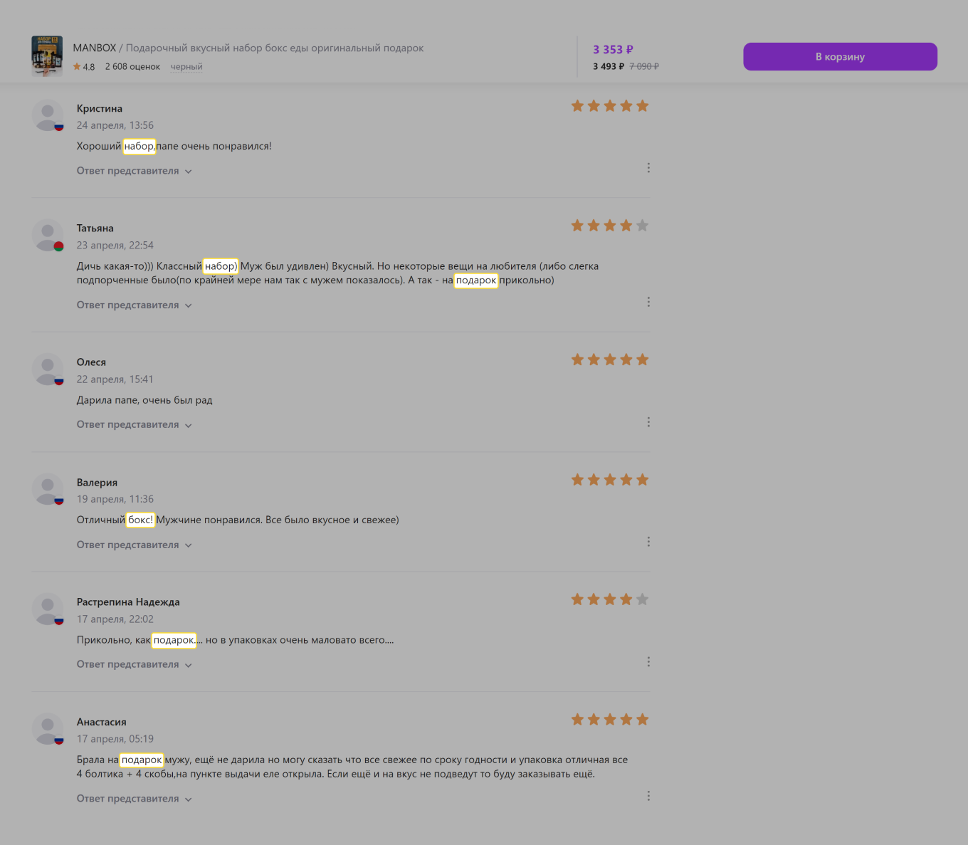Open kebab menu on Растрепина Надежда's review
The height and width of the screenshot is (845, 968).
click(x=648, y=662)
